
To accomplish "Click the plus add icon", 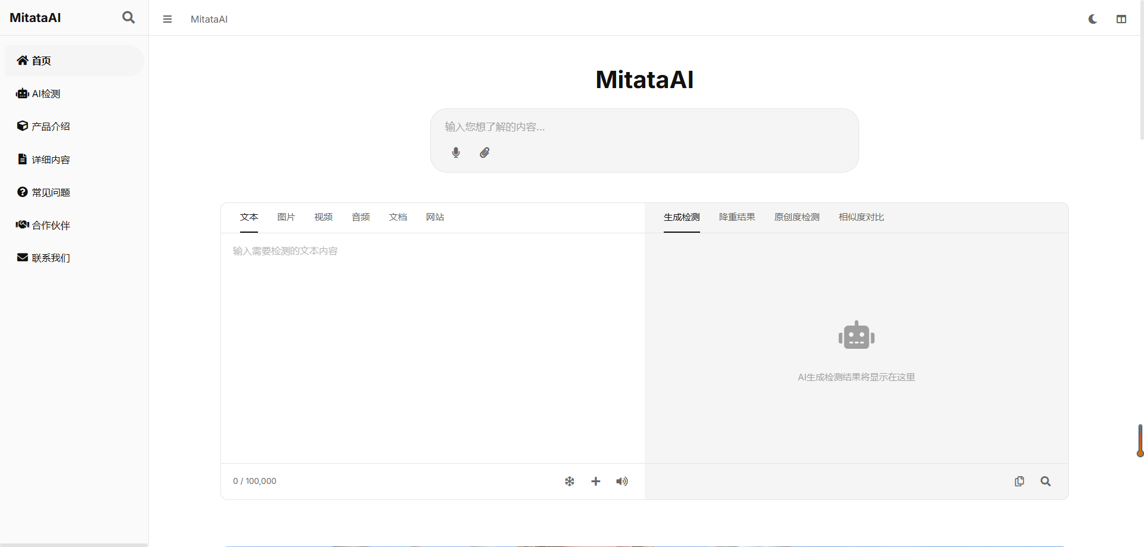I will click(596, 482).
